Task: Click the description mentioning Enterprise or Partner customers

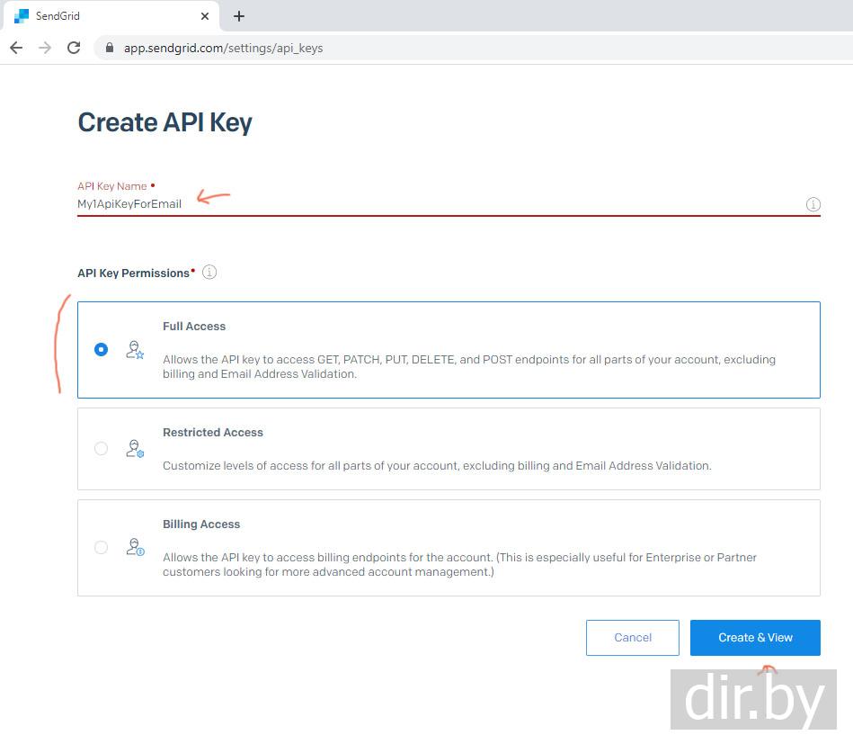Action: pos(459,564)
